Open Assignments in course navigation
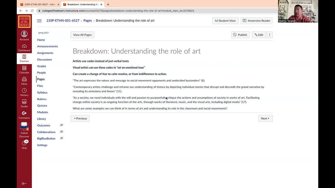This screenshot has height=188, width=335. pyautogui.click(x=45, y=53)
